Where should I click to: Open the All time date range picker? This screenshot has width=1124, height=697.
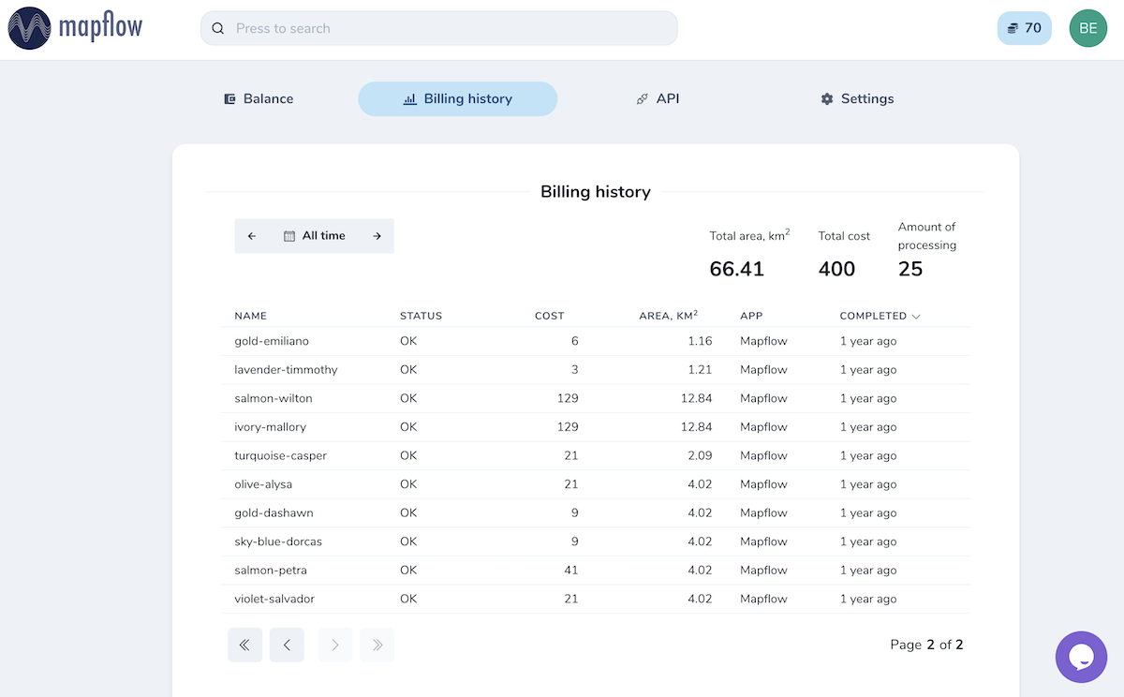coord(315,236)
